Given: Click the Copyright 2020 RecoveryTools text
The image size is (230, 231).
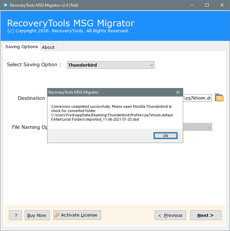Looking at the screenshot, I should pos(68,31).
